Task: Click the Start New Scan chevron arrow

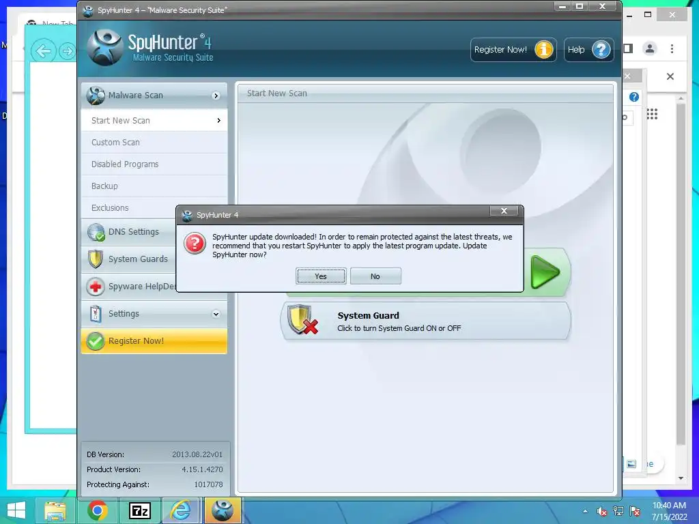Action: 218,120
